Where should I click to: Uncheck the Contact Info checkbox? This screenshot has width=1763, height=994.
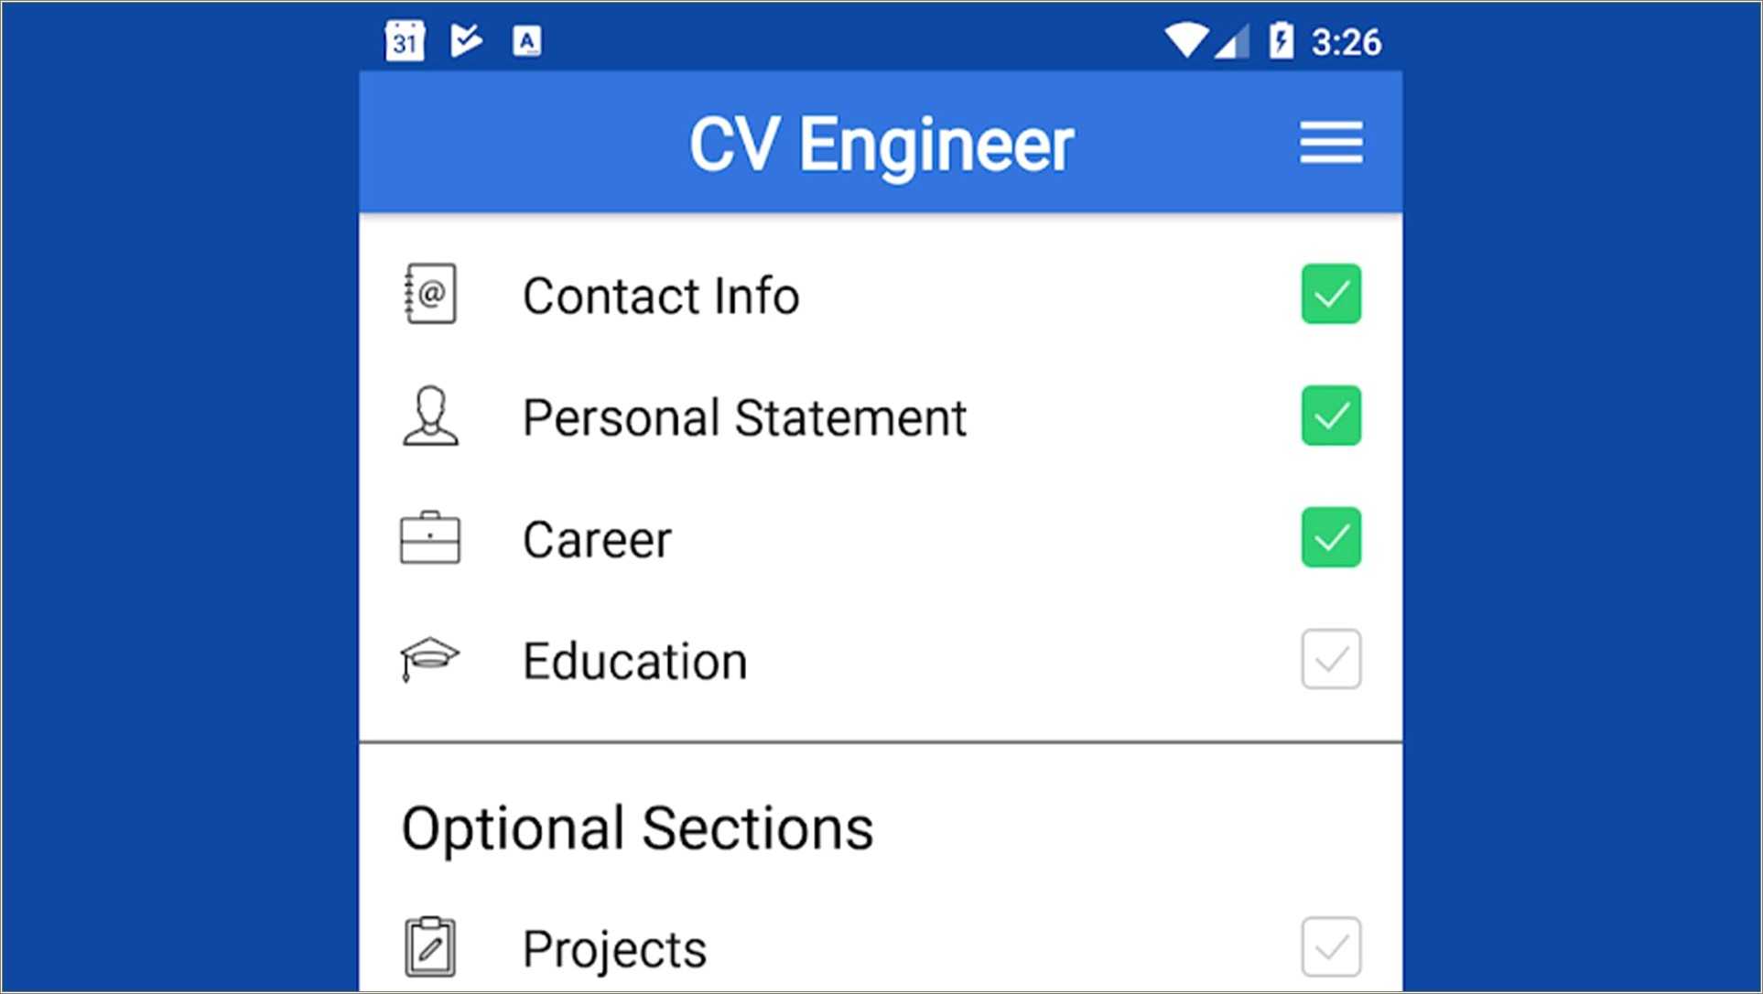point(1331,294)
